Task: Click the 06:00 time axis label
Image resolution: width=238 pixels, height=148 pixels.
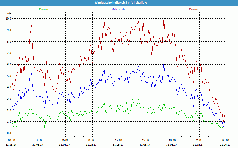Action: 65,140
